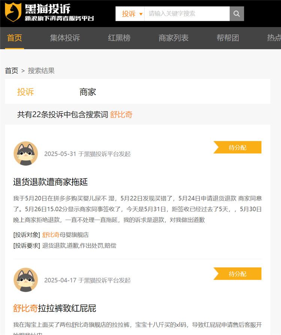Click cat avatar of 2025-04-17 complaint

tap(25, 280)
